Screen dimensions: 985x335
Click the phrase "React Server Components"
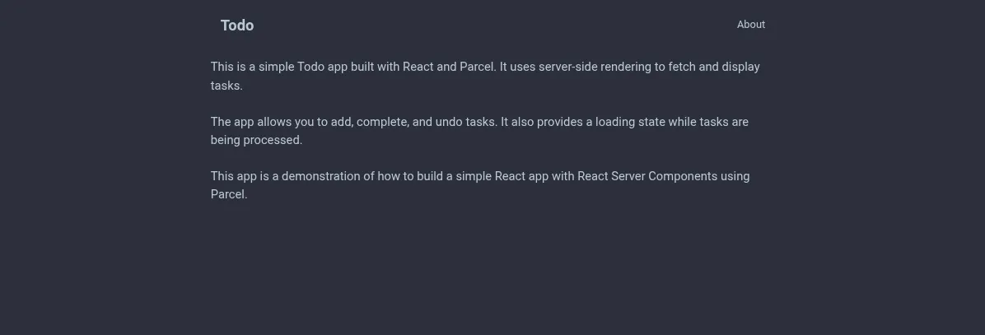point(647,176)
